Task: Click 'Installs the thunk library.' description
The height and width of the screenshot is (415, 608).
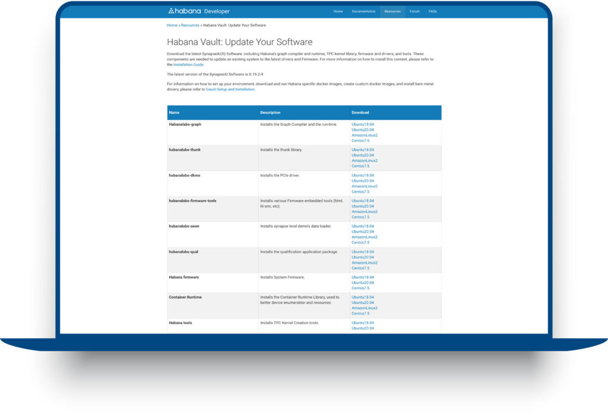Action: (281, 150)
